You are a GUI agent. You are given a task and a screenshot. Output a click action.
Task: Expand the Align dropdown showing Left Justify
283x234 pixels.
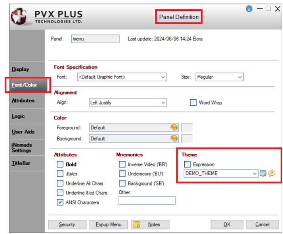[x=163, y=102]
